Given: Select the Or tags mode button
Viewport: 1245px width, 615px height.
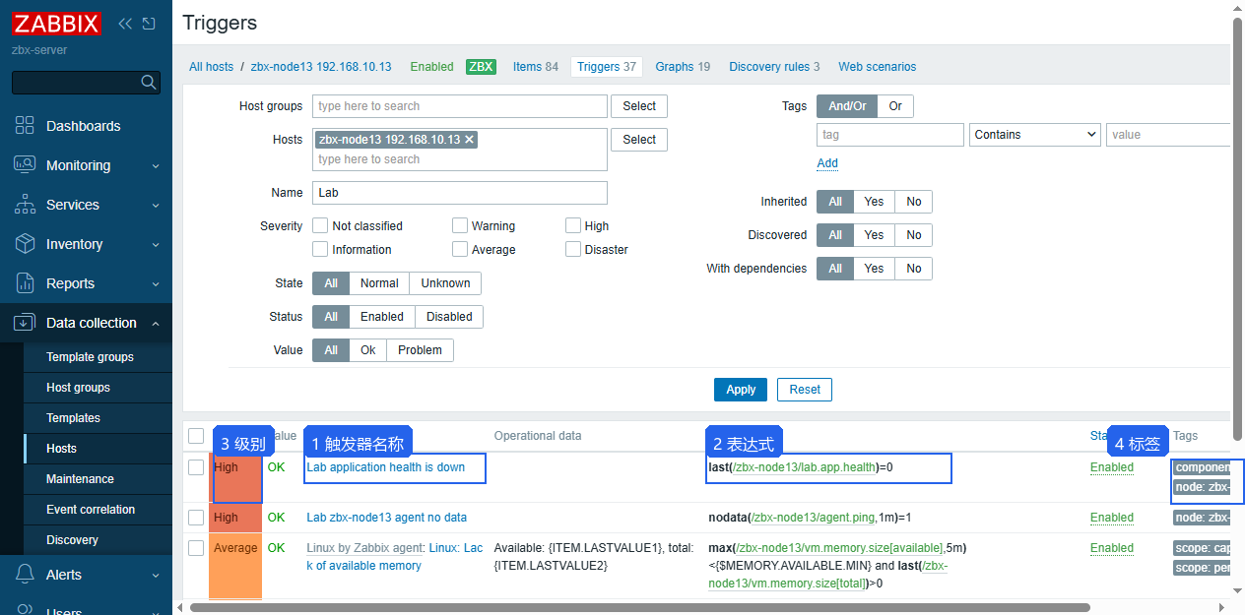Looking at the screenshot, I should pos(895,106).
